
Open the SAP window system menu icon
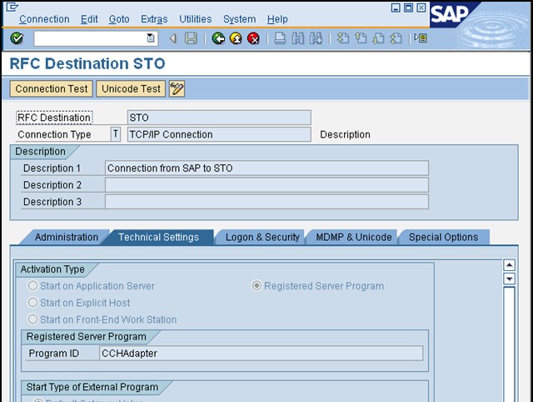click(x=12, y=8)
